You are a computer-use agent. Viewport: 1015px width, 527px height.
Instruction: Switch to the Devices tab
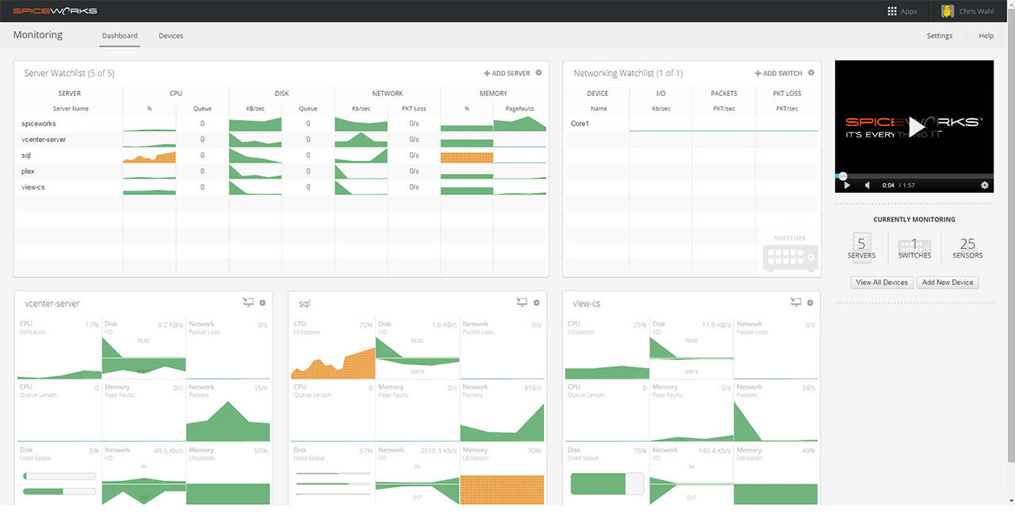[170, 36]
